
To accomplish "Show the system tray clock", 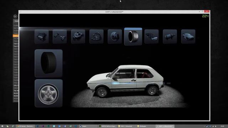I will 222,127.
